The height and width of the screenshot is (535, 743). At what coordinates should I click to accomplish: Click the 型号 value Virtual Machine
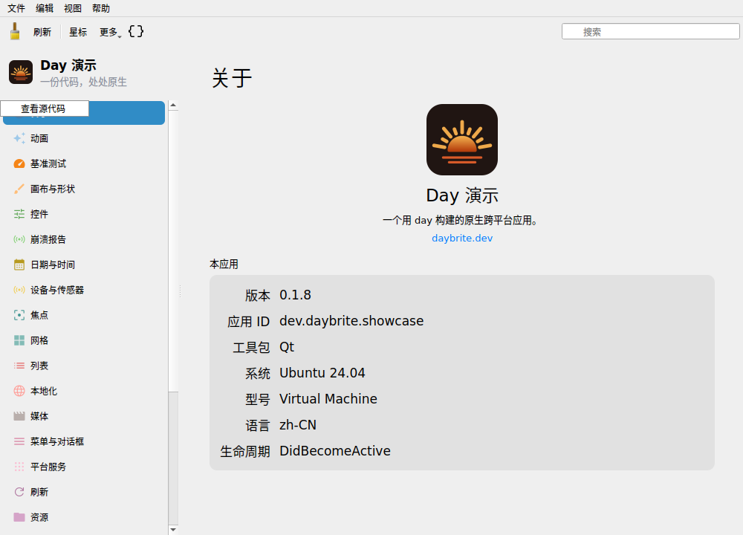coord(328,399)
